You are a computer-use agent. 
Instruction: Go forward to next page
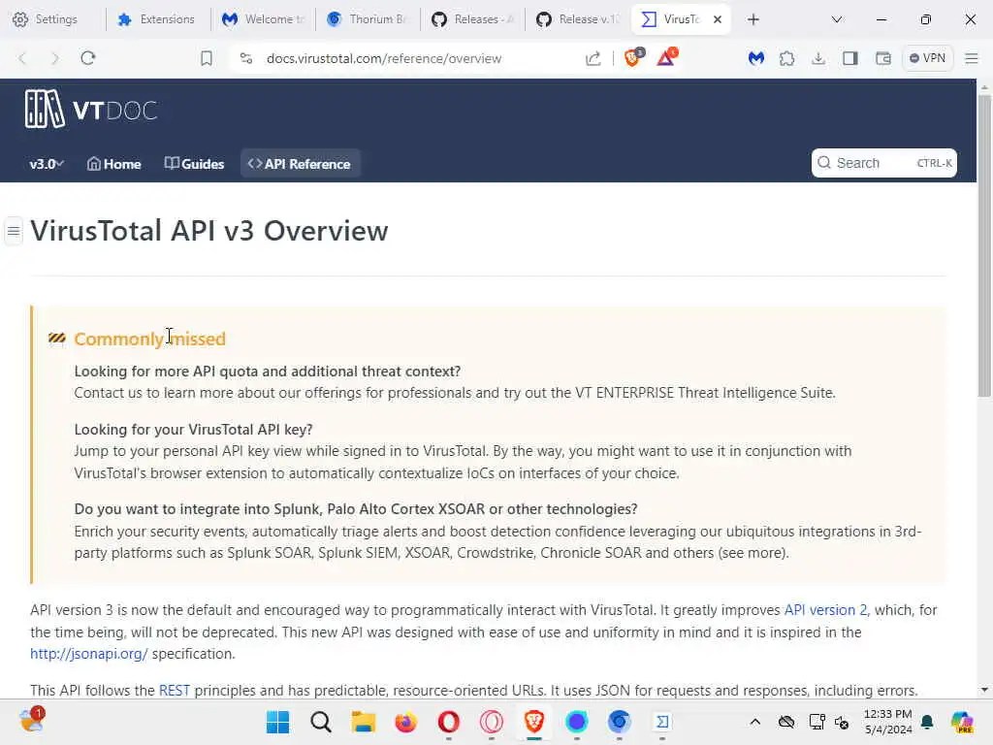pos(55,58)
